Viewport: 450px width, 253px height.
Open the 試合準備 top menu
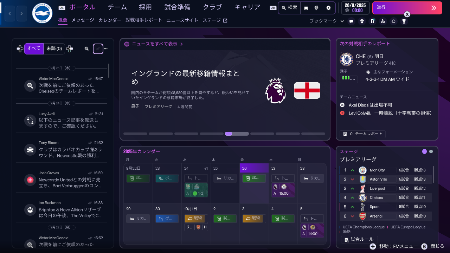(x=177, y=7)
